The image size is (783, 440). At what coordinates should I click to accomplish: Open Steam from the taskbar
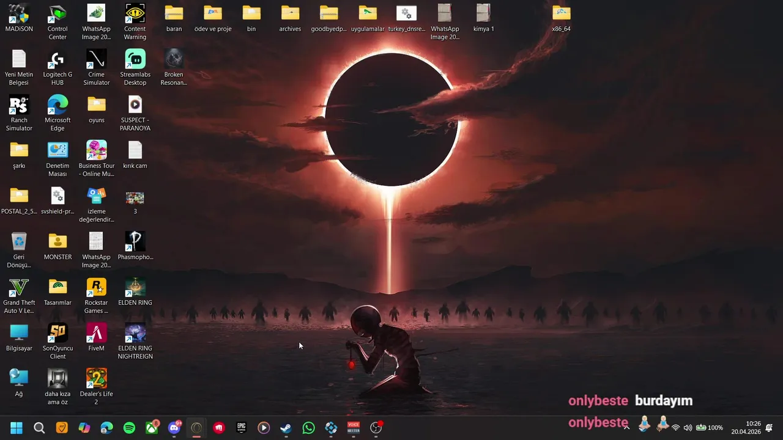pyautogui.click(x=286, y=428)
